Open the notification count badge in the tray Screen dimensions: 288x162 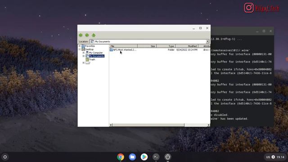point(273,157)
